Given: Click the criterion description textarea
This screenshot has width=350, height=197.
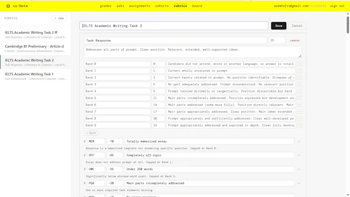Looking at the screenshot, I should tap(192, 52).
